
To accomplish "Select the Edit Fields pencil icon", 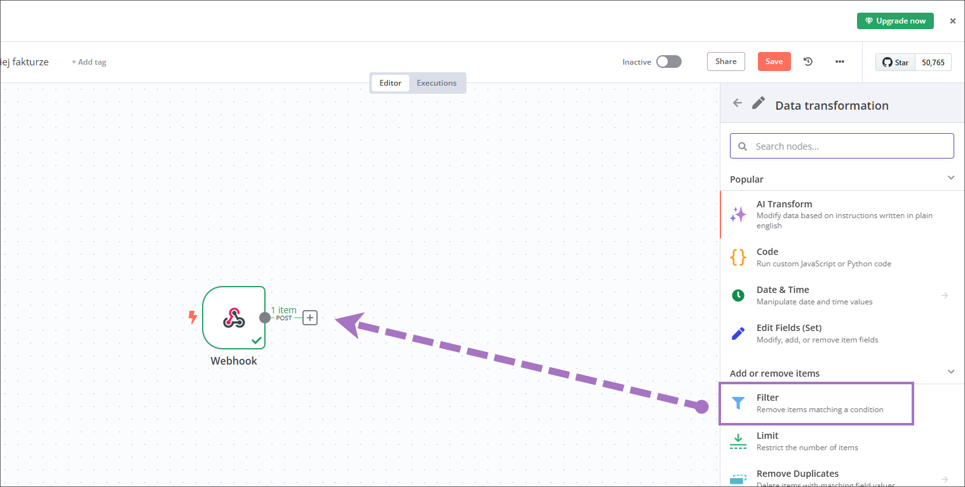I will (x=738, y=333).
